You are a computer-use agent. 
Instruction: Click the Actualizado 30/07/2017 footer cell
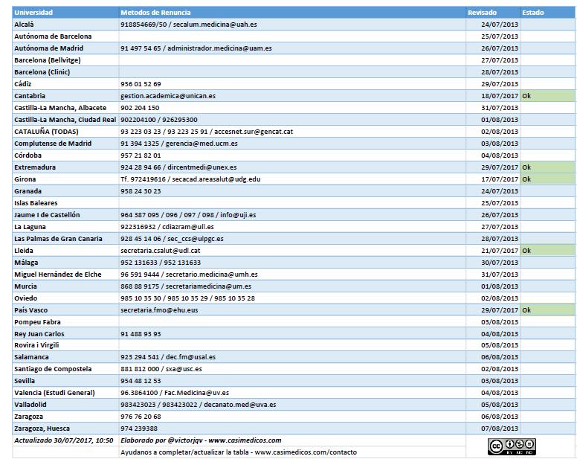point(65,440)
